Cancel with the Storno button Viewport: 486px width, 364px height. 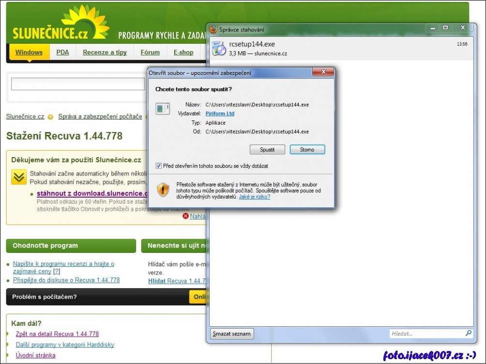(307, 150)
